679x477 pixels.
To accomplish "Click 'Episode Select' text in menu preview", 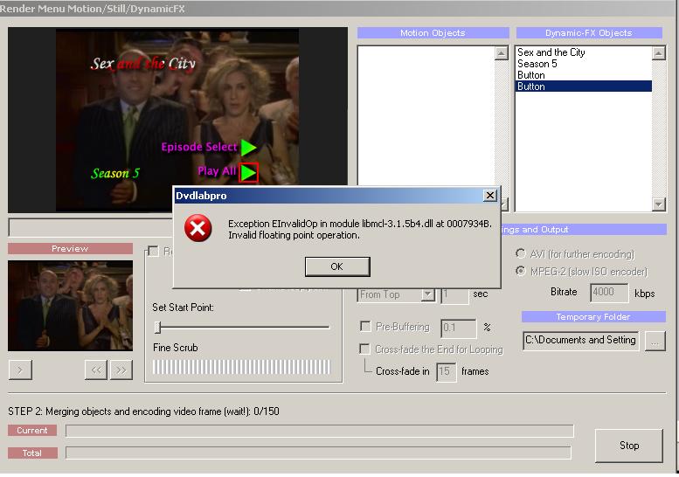I will 199,147.
